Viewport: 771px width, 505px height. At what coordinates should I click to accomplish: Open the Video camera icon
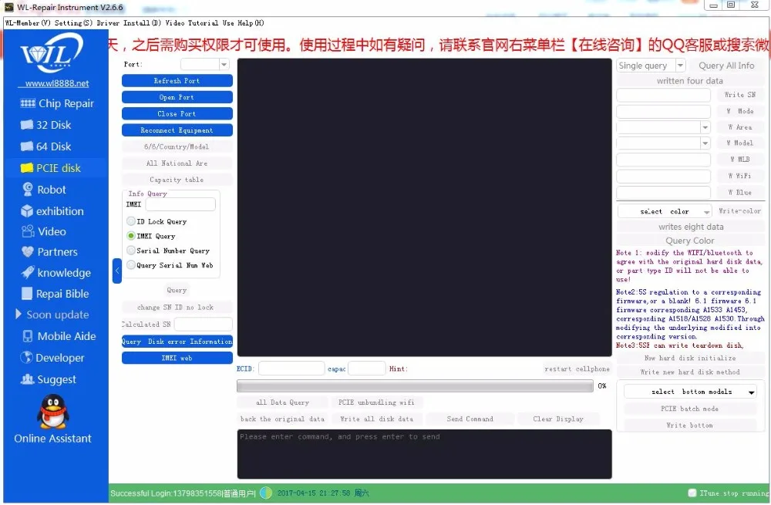click(x=28, y=231)
